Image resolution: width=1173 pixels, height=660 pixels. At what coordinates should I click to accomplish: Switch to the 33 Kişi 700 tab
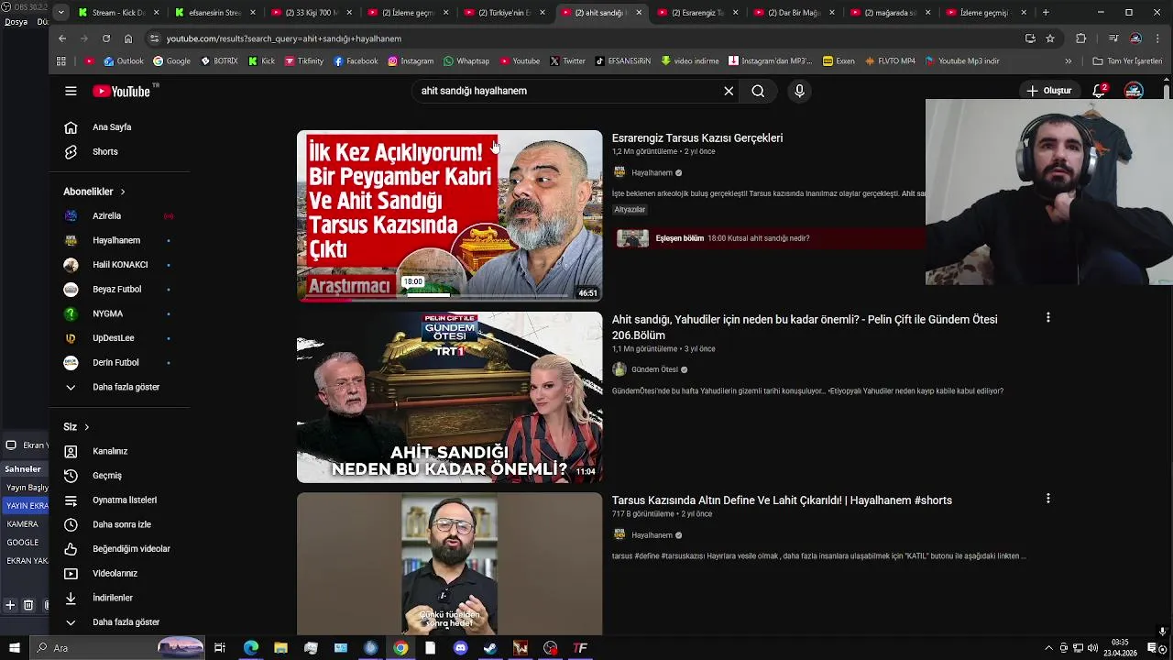309,13
